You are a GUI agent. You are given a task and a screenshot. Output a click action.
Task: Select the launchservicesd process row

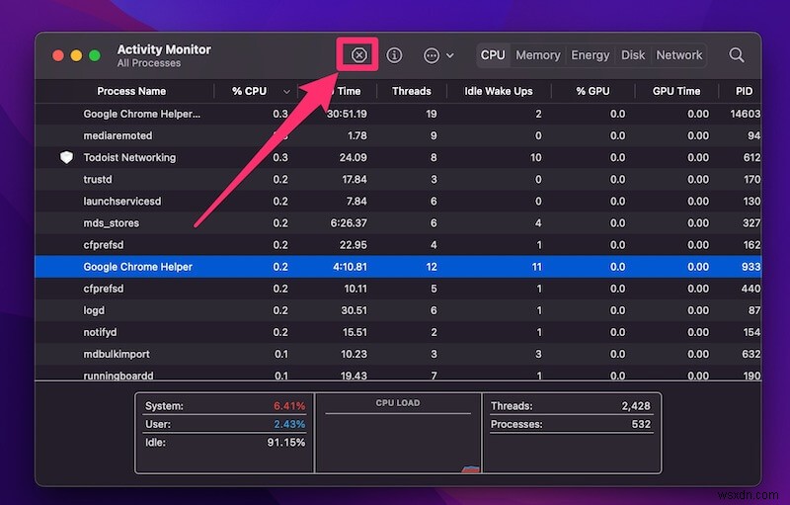pos(398,201)
